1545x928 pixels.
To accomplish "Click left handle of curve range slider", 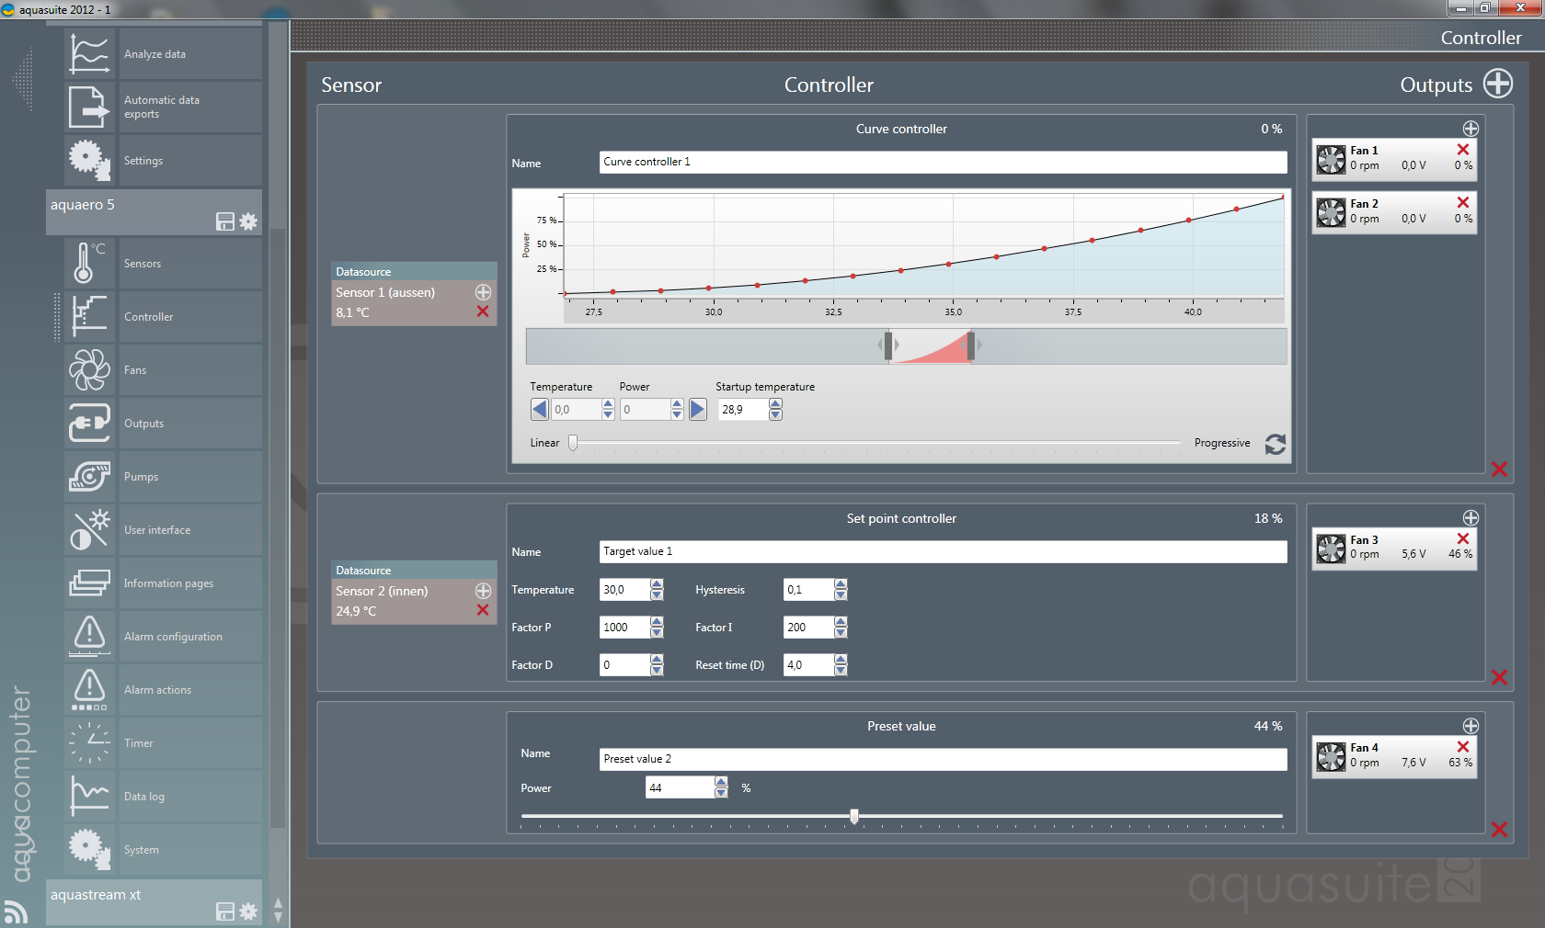I will coord(887,346).
